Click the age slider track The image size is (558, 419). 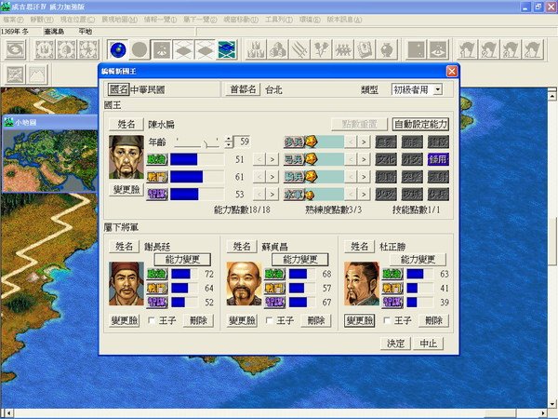click(x=198, y=142)
